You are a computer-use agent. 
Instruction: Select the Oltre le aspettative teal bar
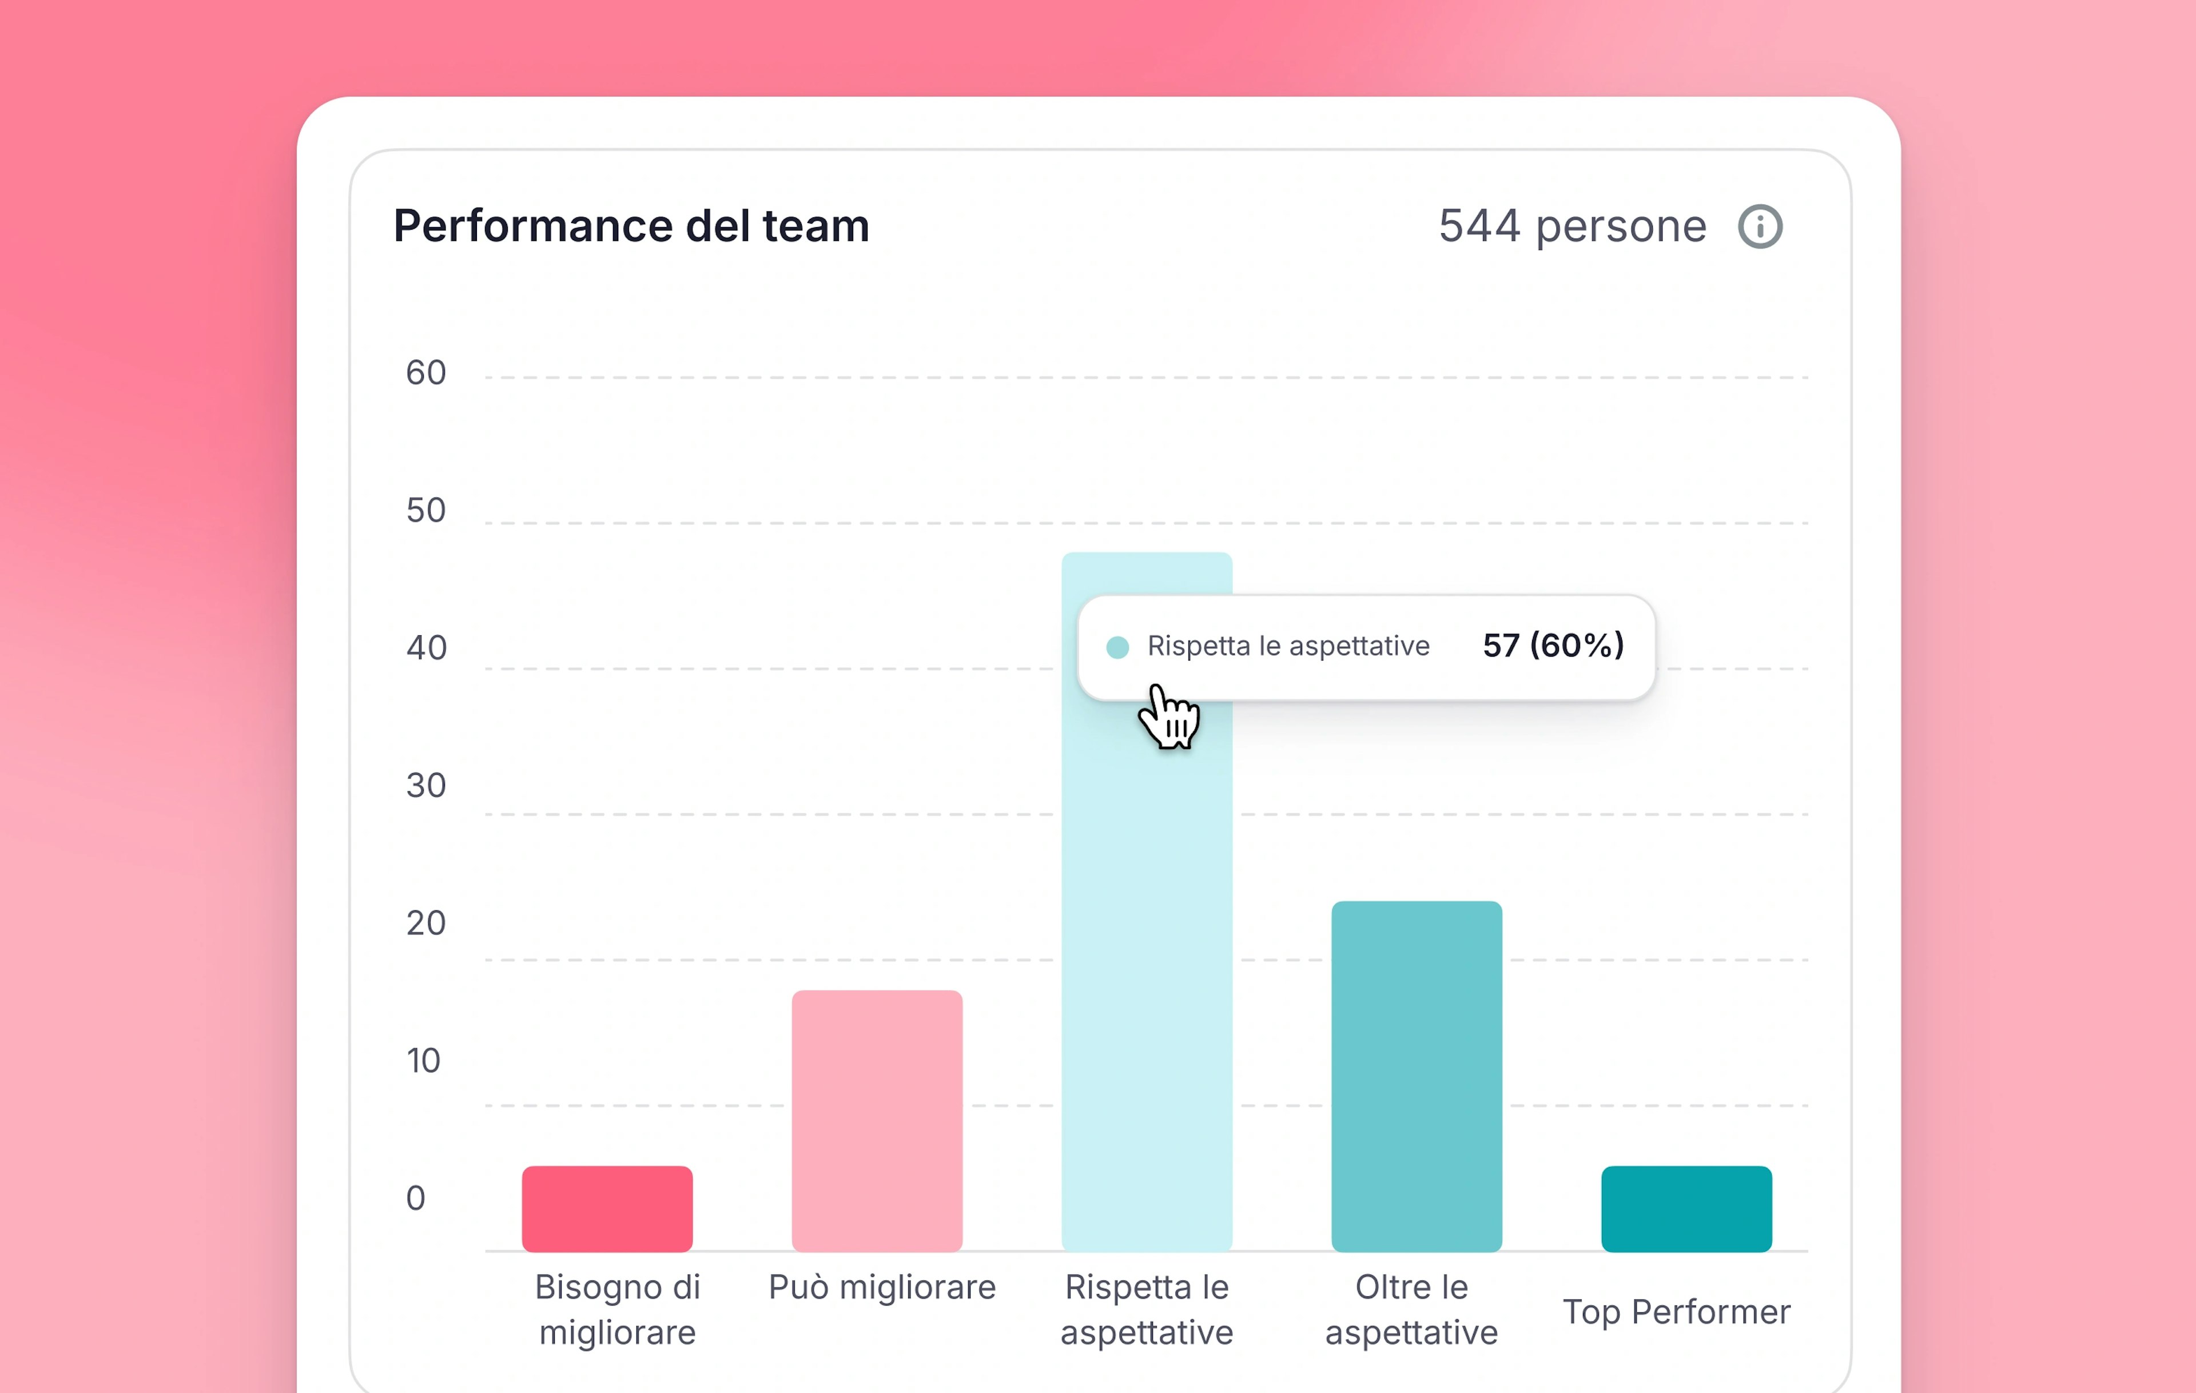pos(1417,1076)
